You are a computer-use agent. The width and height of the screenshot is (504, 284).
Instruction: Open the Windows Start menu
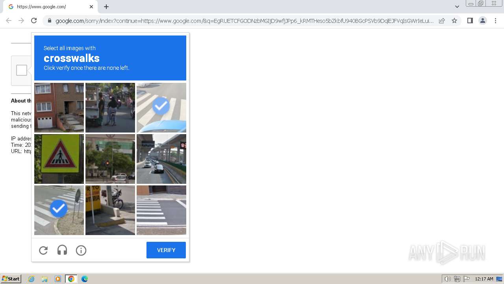[x=11, y=278]
